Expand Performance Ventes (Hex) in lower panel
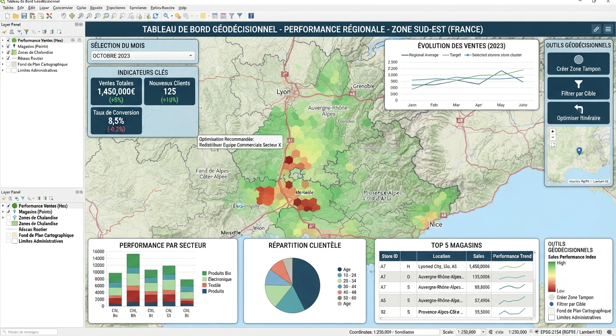This screenshot has height=336, width=616. 3,206
